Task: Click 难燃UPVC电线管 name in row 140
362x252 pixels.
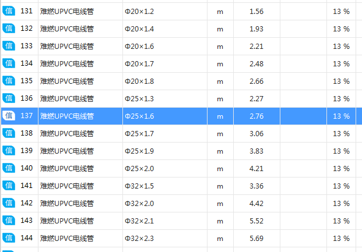Action: [67, 169]
